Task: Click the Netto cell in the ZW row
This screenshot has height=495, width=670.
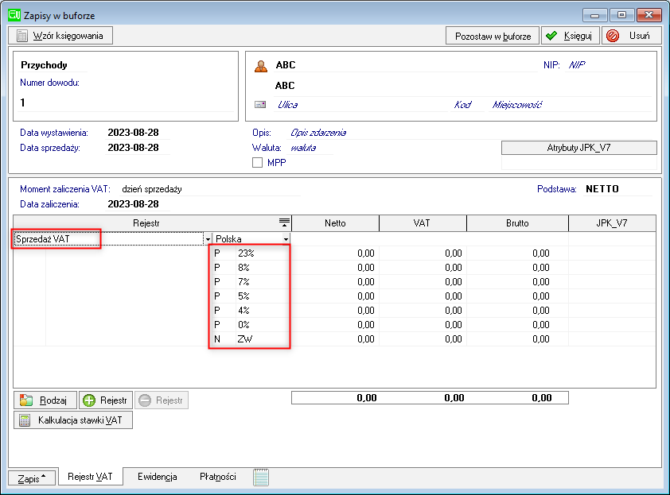Action: pyautogui.click(x=336, y=339)
